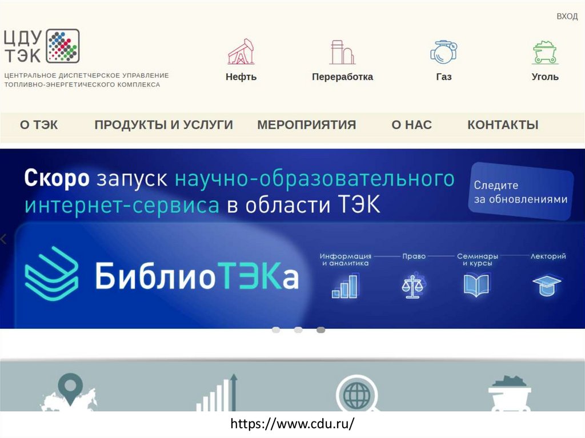Click the map pin over Russia icon

tap(69, 392)
